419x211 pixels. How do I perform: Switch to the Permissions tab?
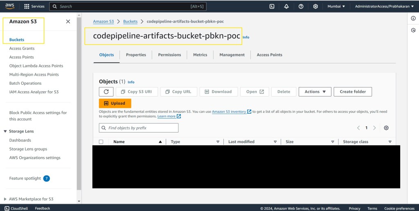(x=169, y=55)
